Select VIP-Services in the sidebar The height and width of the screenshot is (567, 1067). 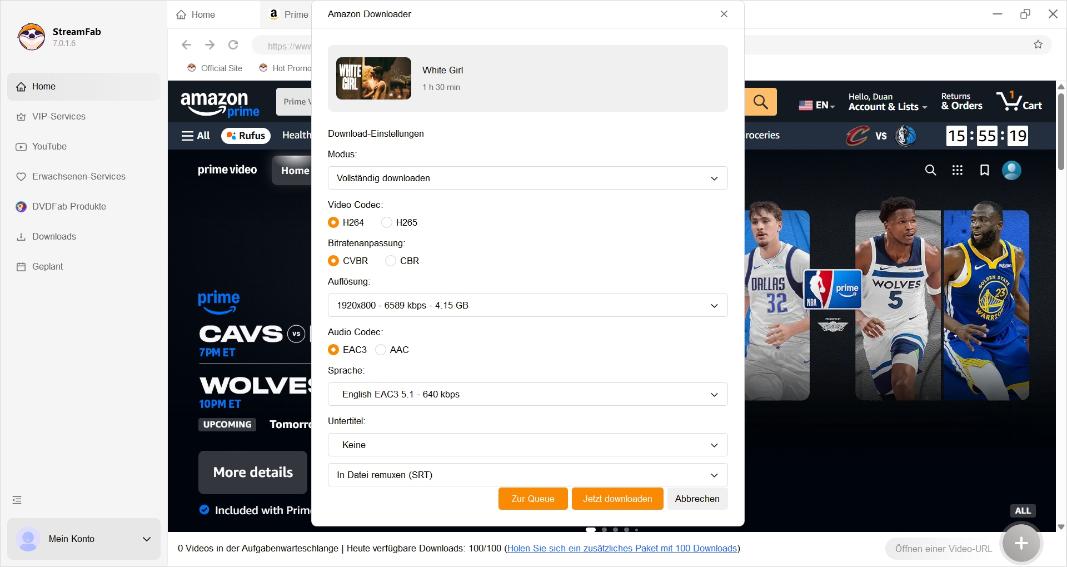click(x=58, y=116)
